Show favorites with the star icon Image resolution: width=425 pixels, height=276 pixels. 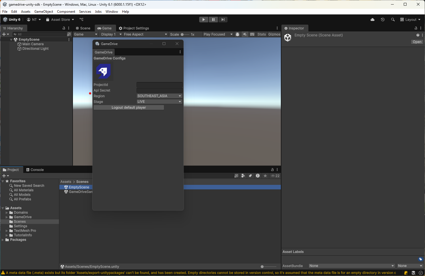(265, 176)
